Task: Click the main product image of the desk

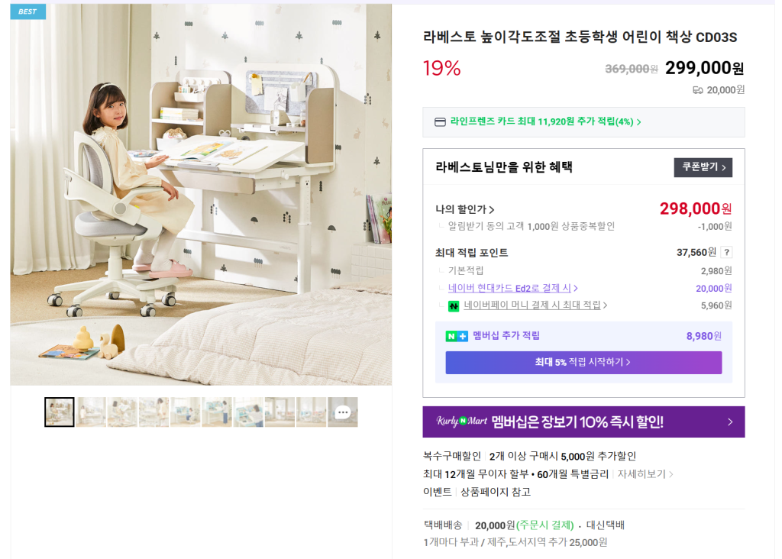Action: point(201,195)
